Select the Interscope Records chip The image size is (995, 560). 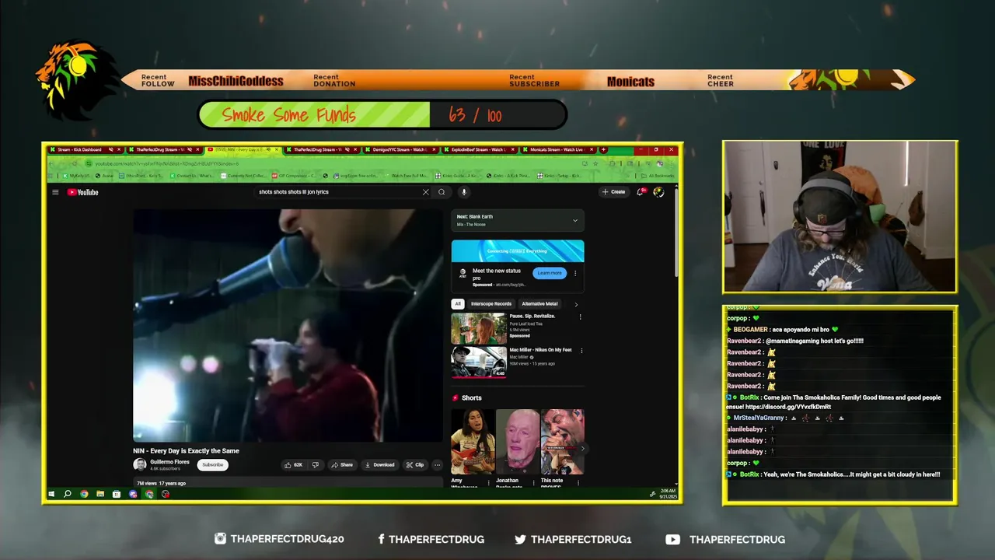[x=491, y=304]
